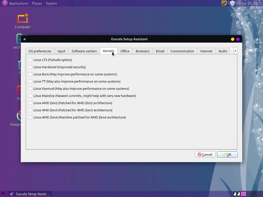Open the Places menu
263x197 pixels.
(x=37, y=3)
